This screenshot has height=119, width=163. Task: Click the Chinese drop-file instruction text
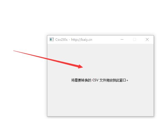pyautogui.click(x=100, y=80)
